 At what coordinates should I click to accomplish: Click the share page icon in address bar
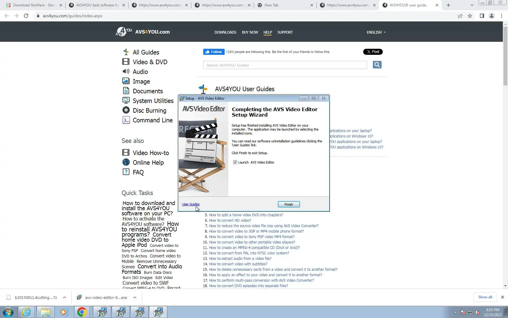(x=460, y=16)
